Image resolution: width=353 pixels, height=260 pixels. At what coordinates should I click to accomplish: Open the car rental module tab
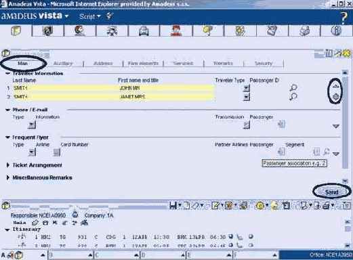tap(144, 31)
